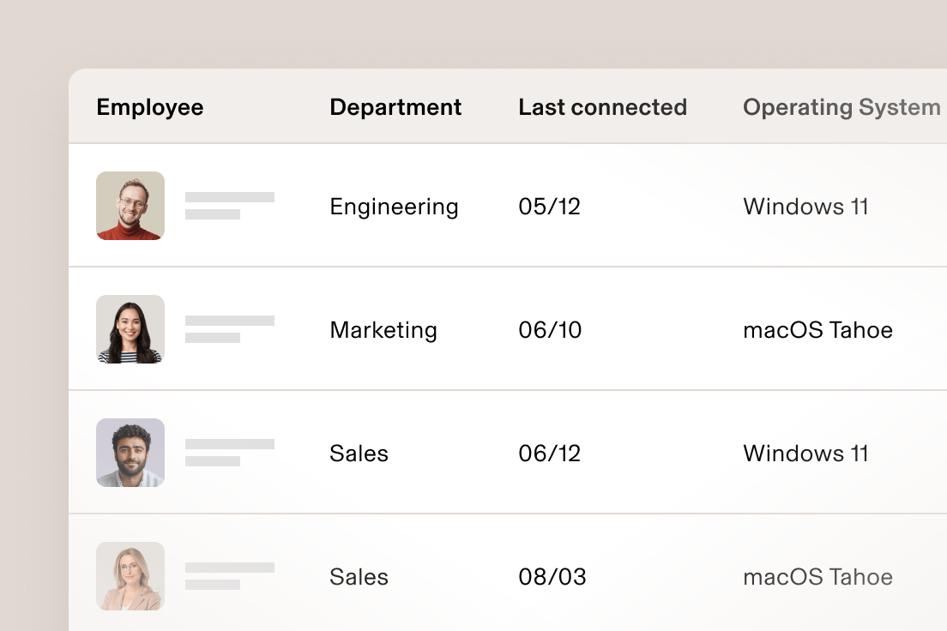Click the 06/10 date cell
This screenshot has width=947, height=631.
click(x=550, y=329)
